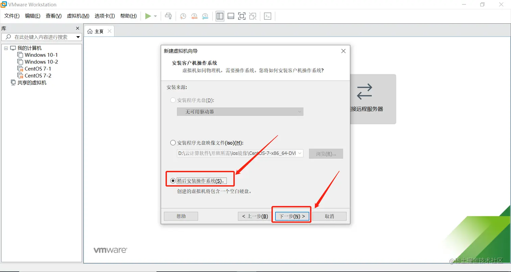511x272 pixels.
Task: Open the 虚拟机(M) menu
Action: pos(78,16)
